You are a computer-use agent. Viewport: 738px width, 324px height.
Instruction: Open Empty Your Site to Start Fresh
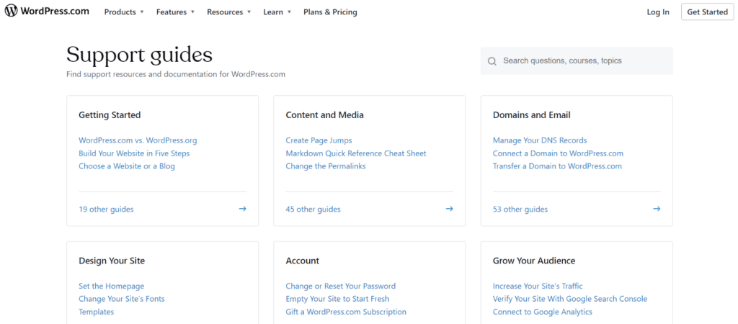pyautogui.click(x=337, y=299)
